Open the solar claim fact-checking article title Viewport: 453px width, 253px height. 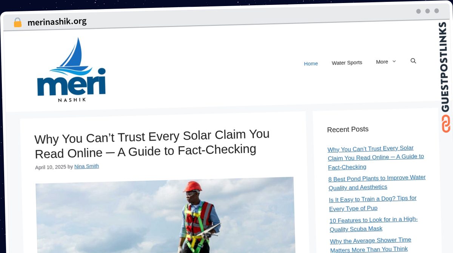tap(152, 143)
